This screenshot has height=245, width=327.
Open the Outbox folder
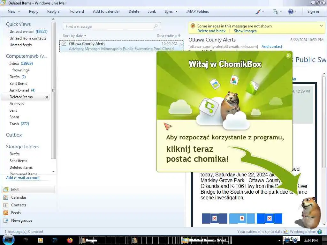[x=14, y=135]
